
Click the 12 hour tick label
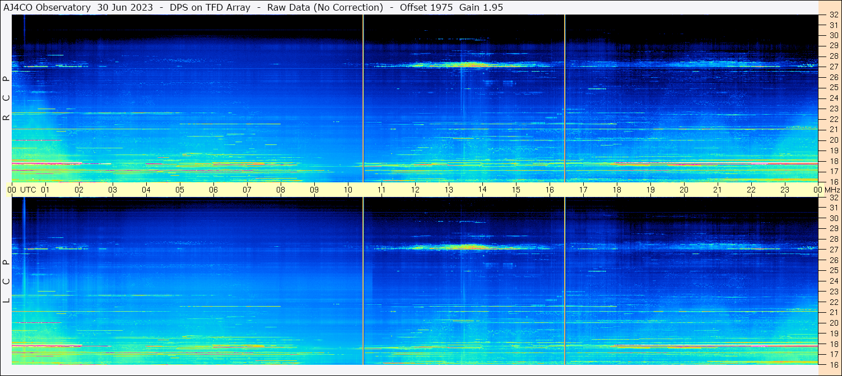point(415,190)
